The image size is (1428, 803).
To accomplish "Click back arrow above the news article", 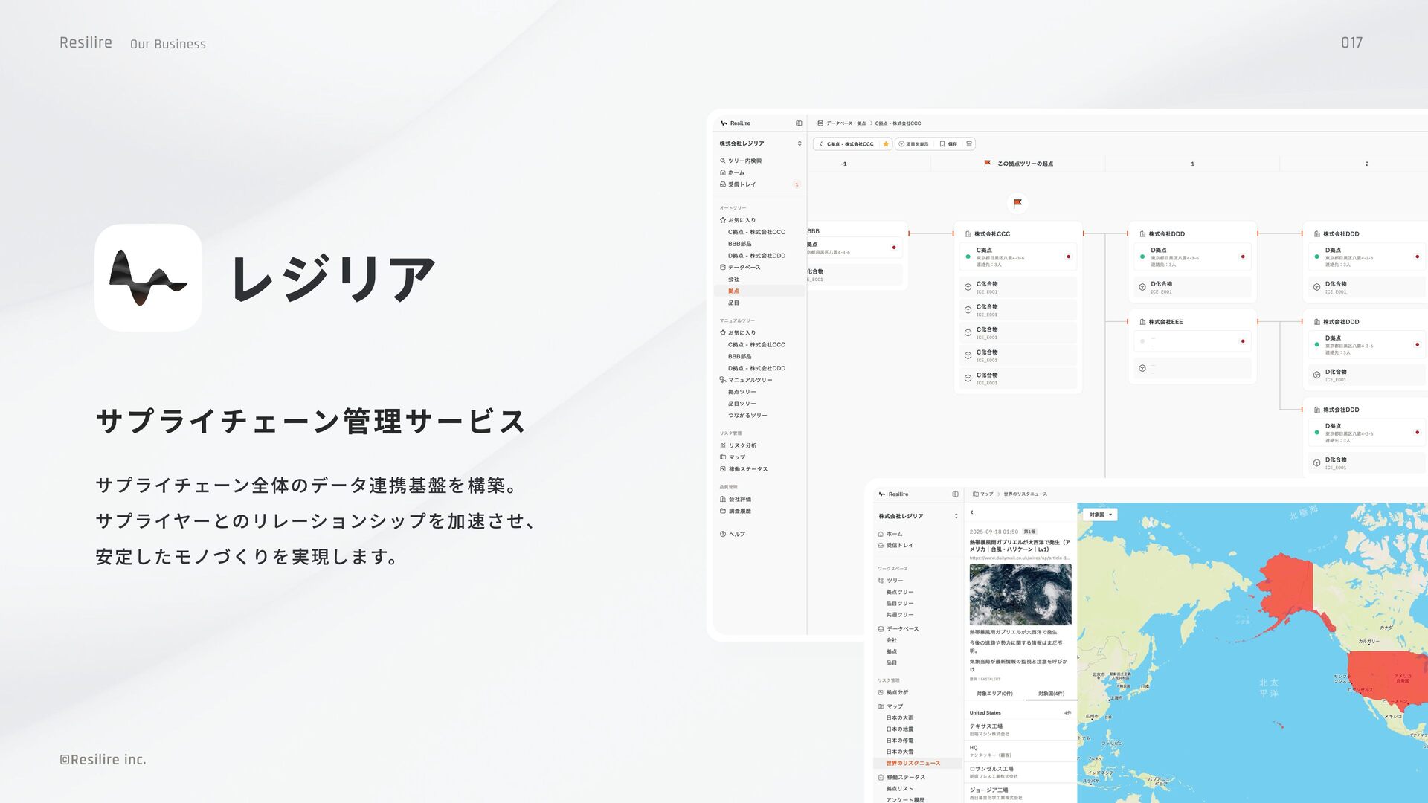I will click(x=971, y=512).
